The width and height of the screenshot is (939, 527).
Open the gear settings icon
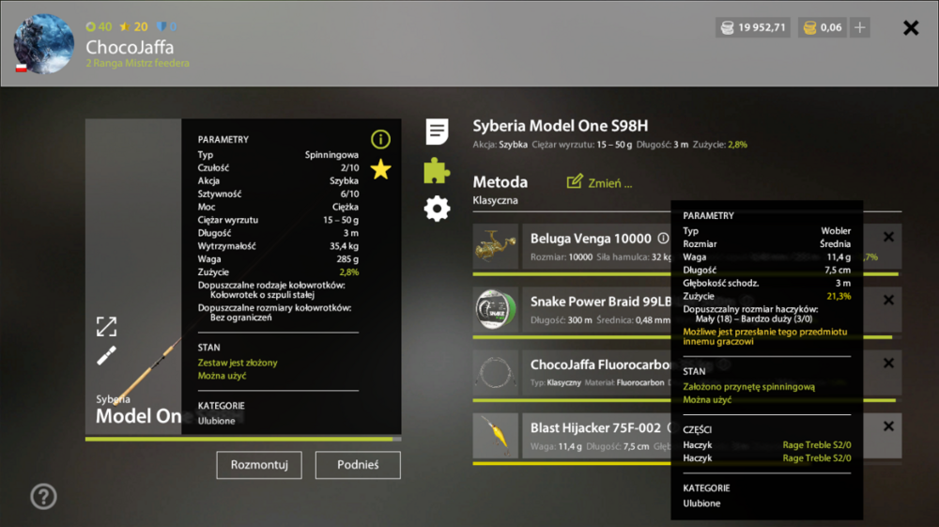tap(437, 209)
